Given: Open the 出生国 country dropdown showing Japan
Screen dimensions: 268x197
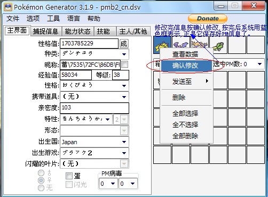Looking at the screenshot, I should pyautogui.click(x=94, y=142).
